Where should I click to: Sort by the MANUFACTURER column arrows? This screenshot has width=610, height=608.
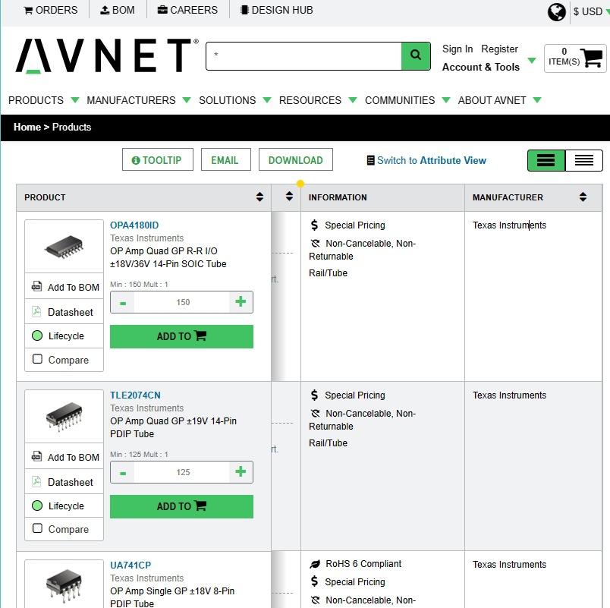click(x=583, y=197)
